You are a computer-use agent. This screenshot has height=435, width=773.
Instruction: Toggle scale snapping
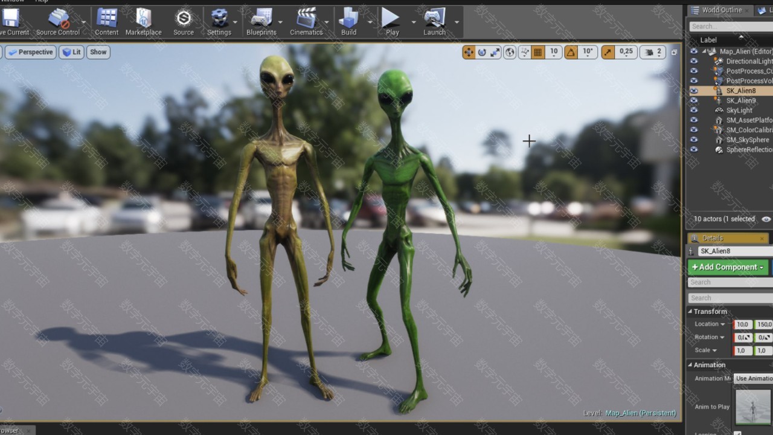(608, 53)
